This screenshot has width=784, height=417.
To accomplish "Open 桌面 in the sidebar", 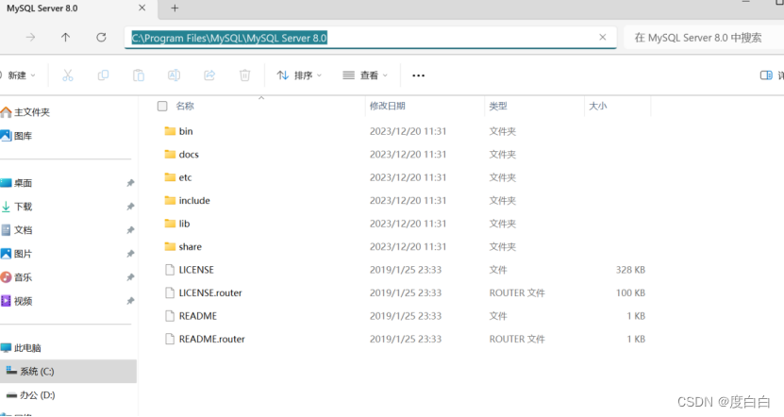I will pyautogui.click(x=16, y=183).
